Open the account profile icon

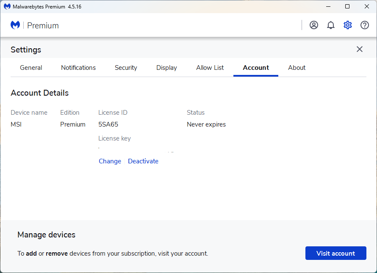tap(313, 25)
